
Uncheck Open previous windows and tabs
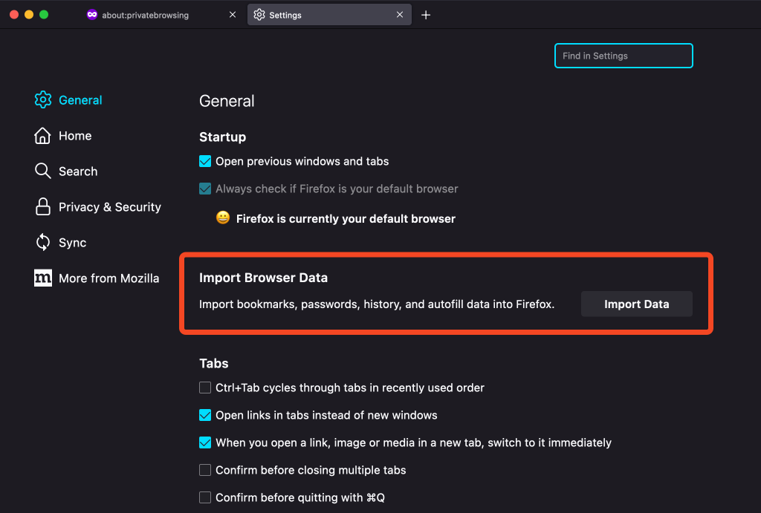pyautogui.click(x=205, y=161)
